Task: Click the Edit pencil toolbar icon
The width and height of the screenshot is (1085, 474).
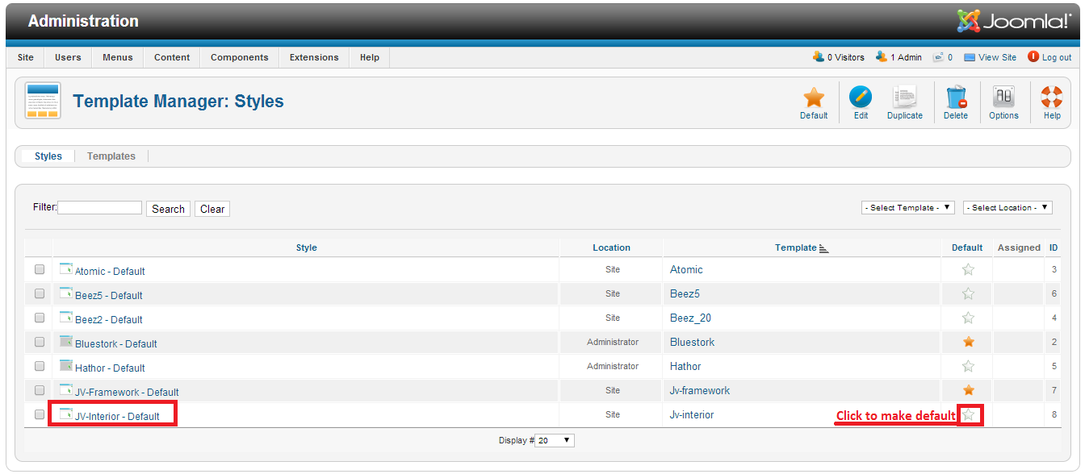Action: 861,98
